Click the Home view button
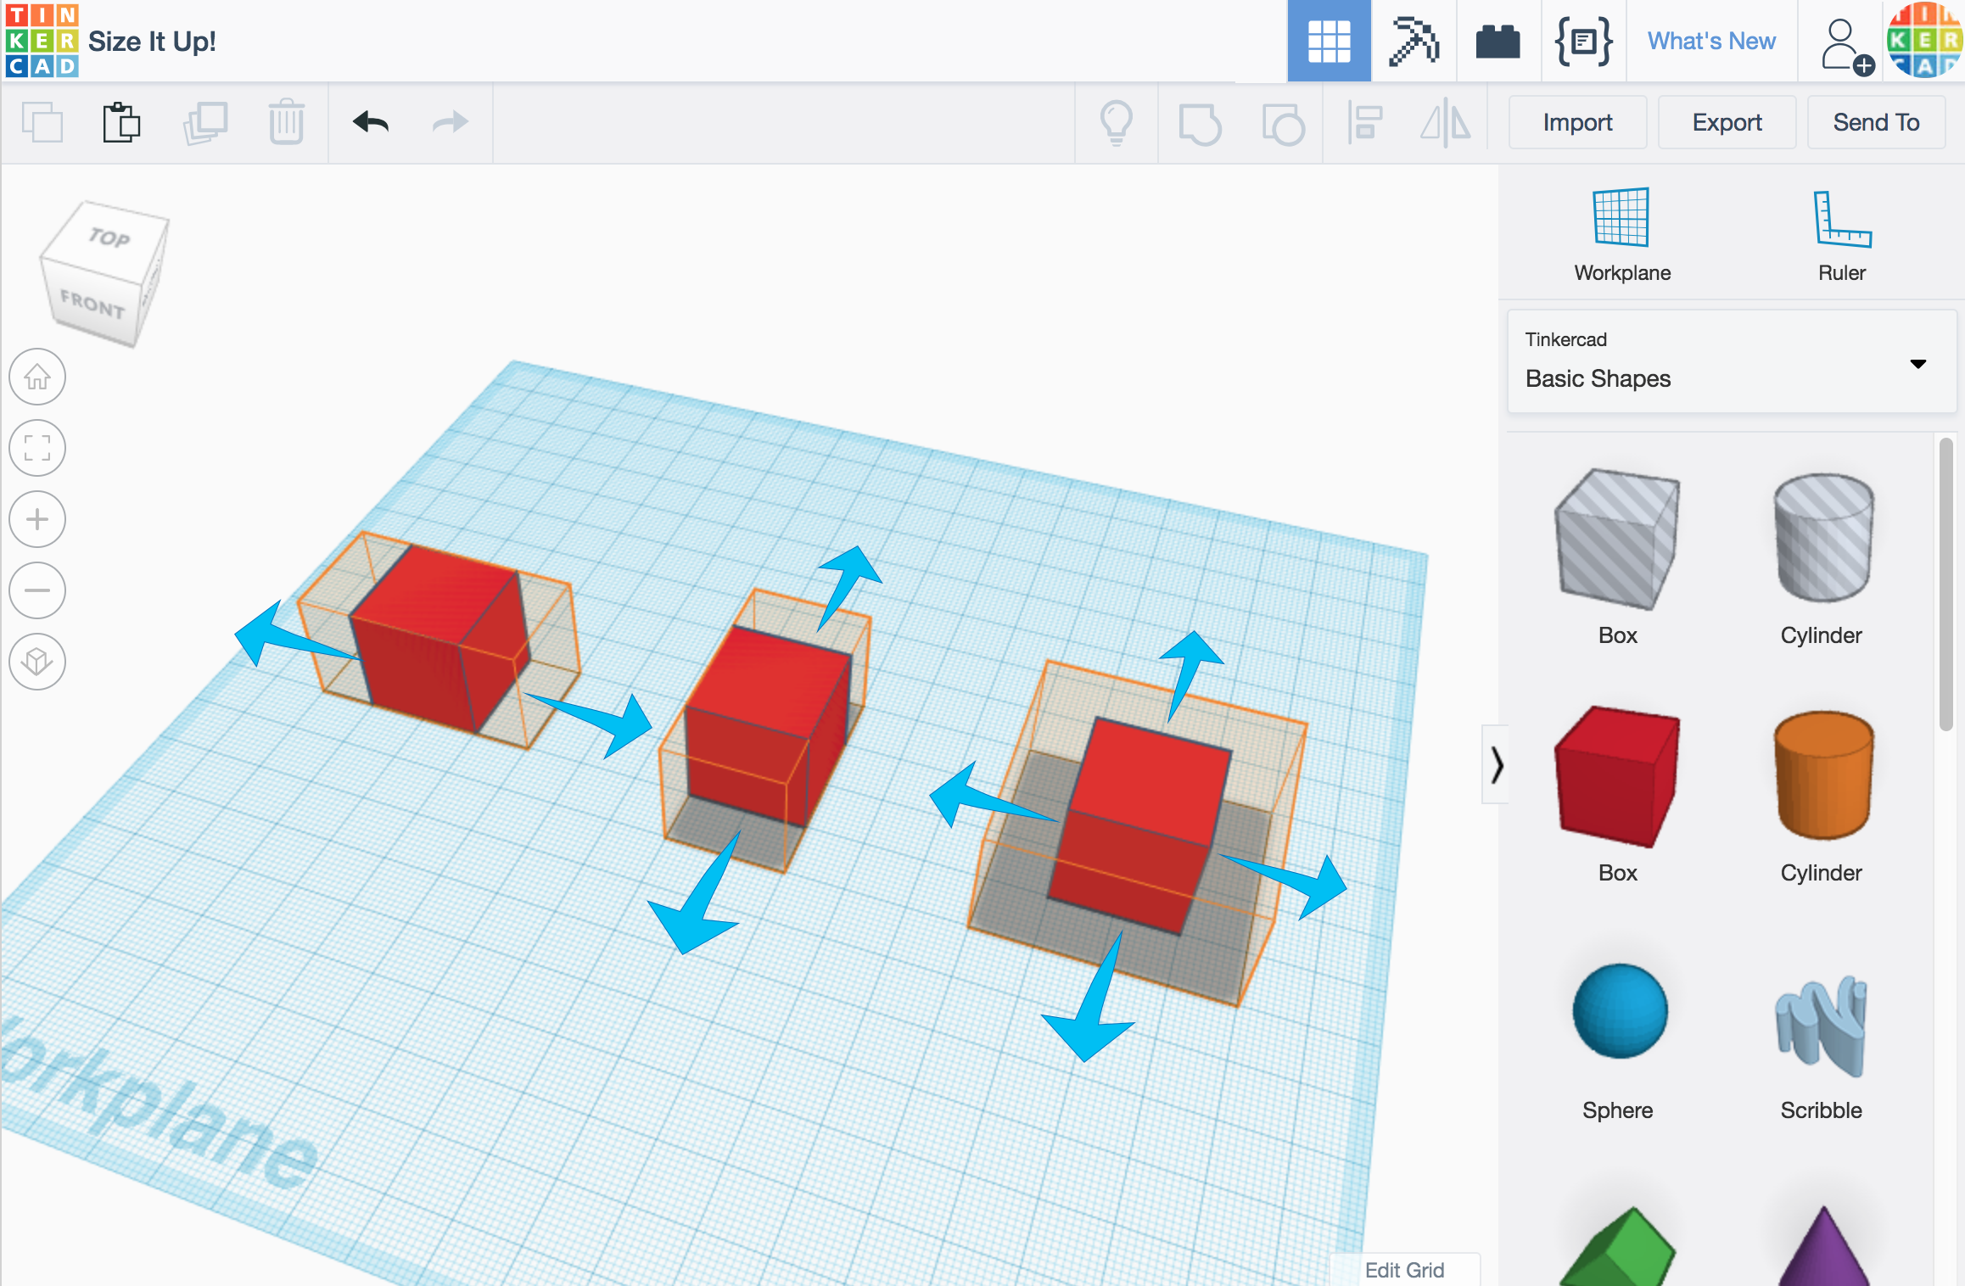 [x=37, y=377]
